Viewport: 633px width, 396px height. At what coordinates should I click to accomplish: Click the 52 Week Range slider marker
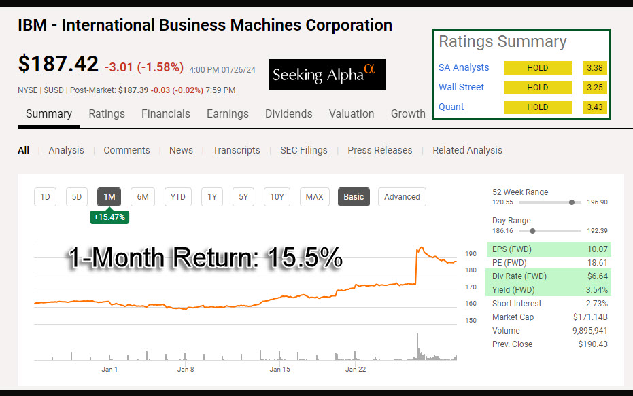(x=572, y=202)
